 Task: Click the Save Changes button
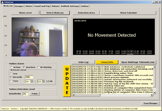150,103
